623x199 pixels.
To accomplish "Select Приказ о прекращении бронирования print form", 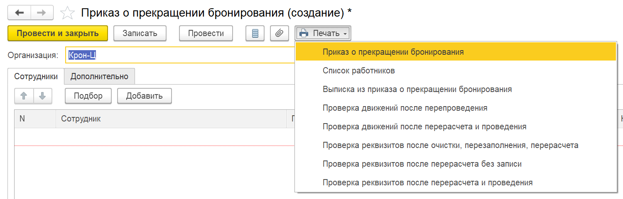I will point(393,52).
